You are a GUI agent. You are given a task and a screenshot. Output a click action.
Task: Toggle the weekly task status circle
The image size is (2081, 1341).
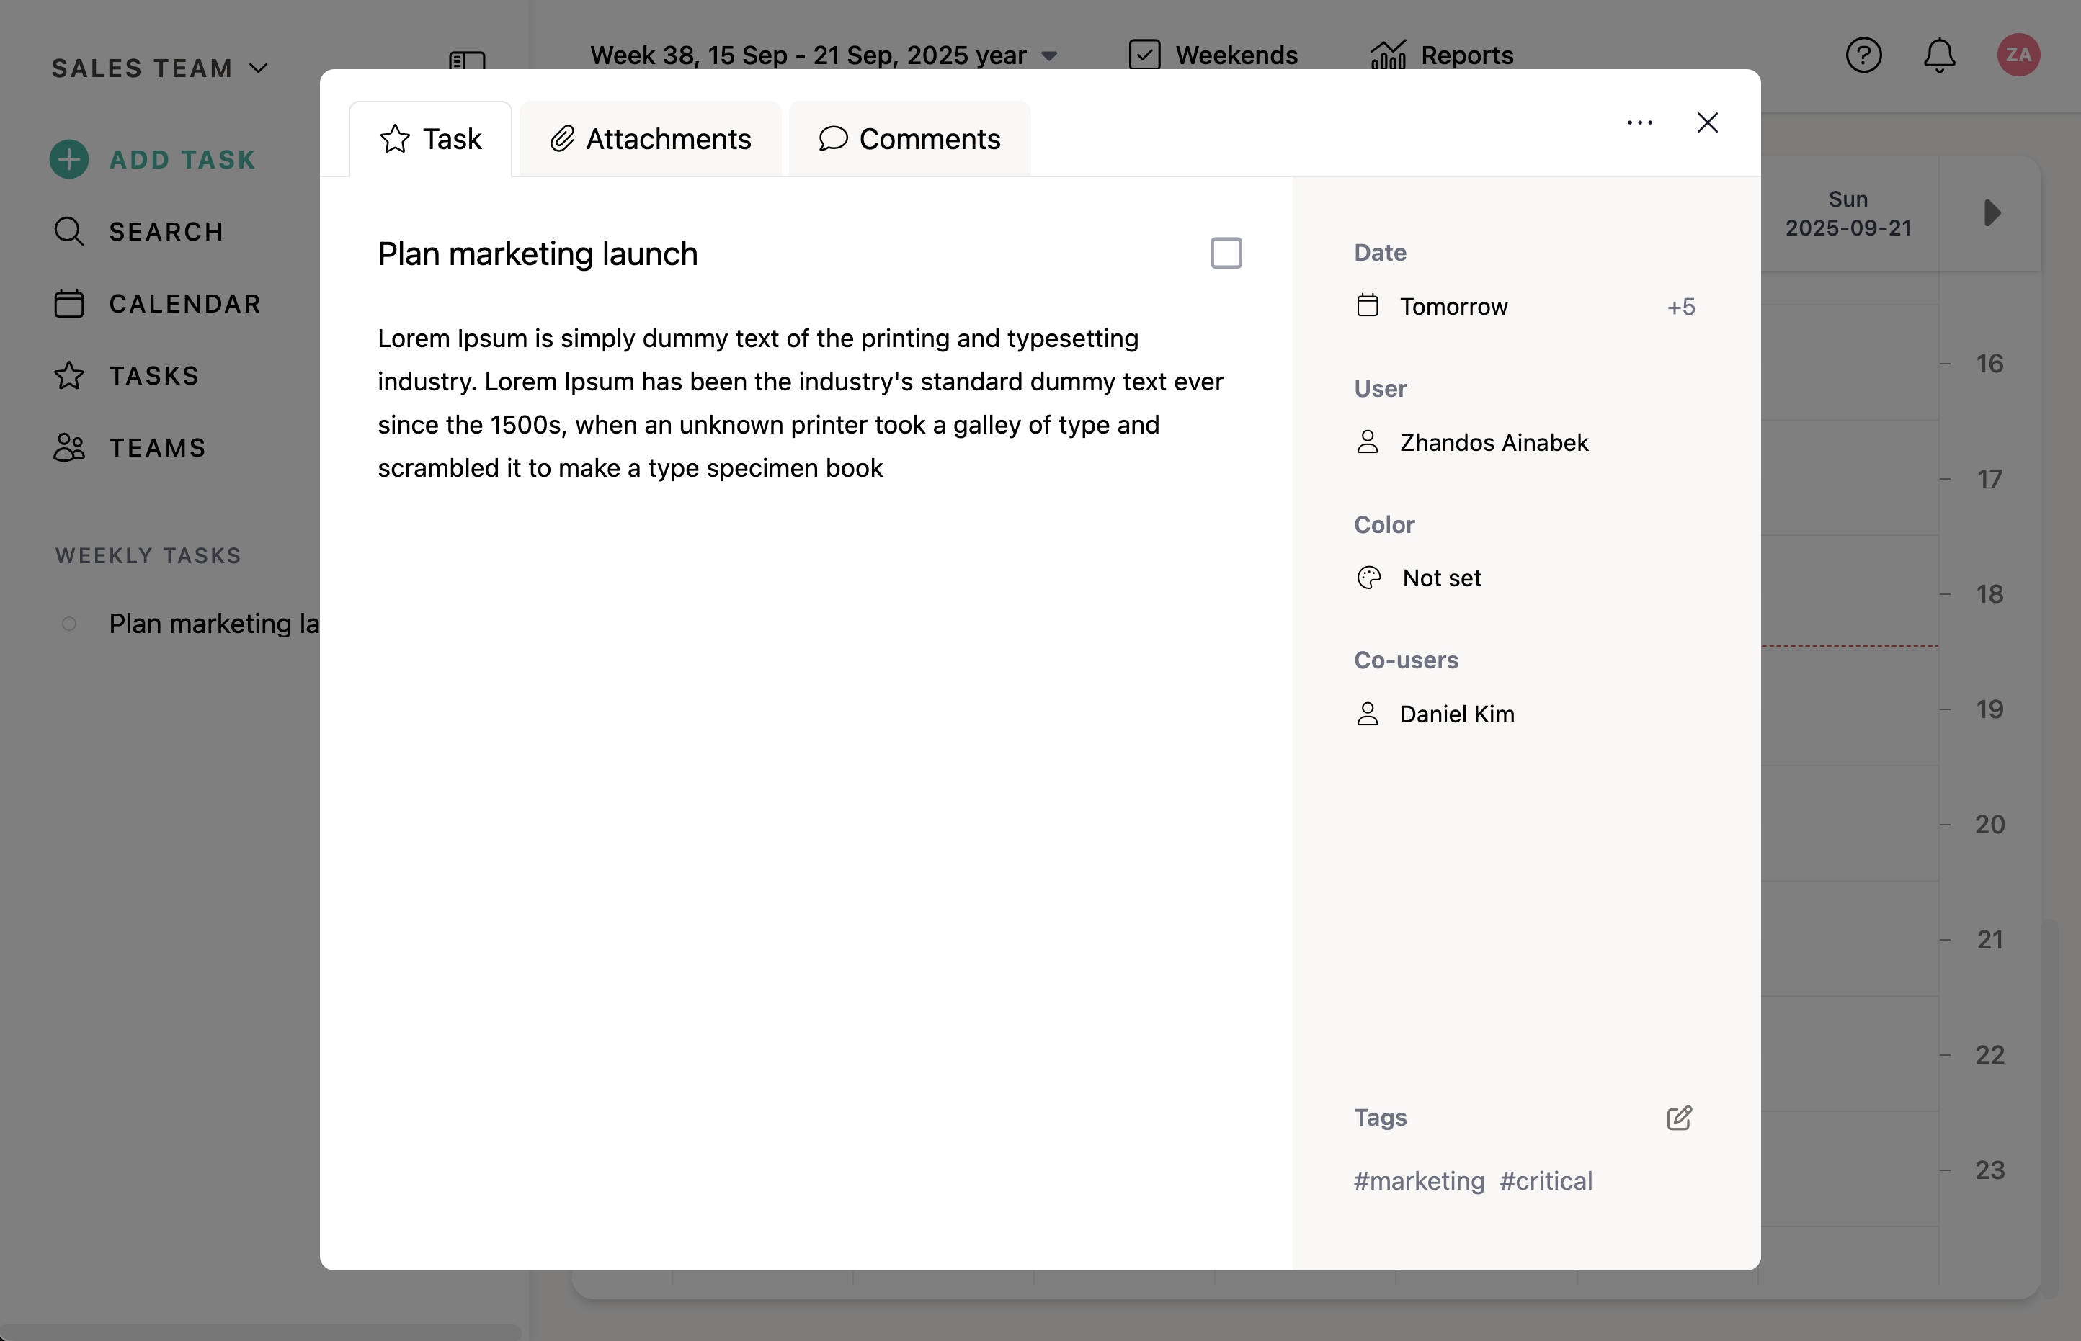69,624
